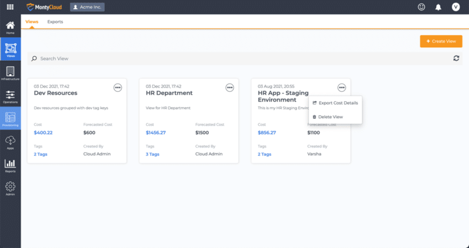Select Delete View from the menu
Screen dimensions: 469x248
coord(330,117)
